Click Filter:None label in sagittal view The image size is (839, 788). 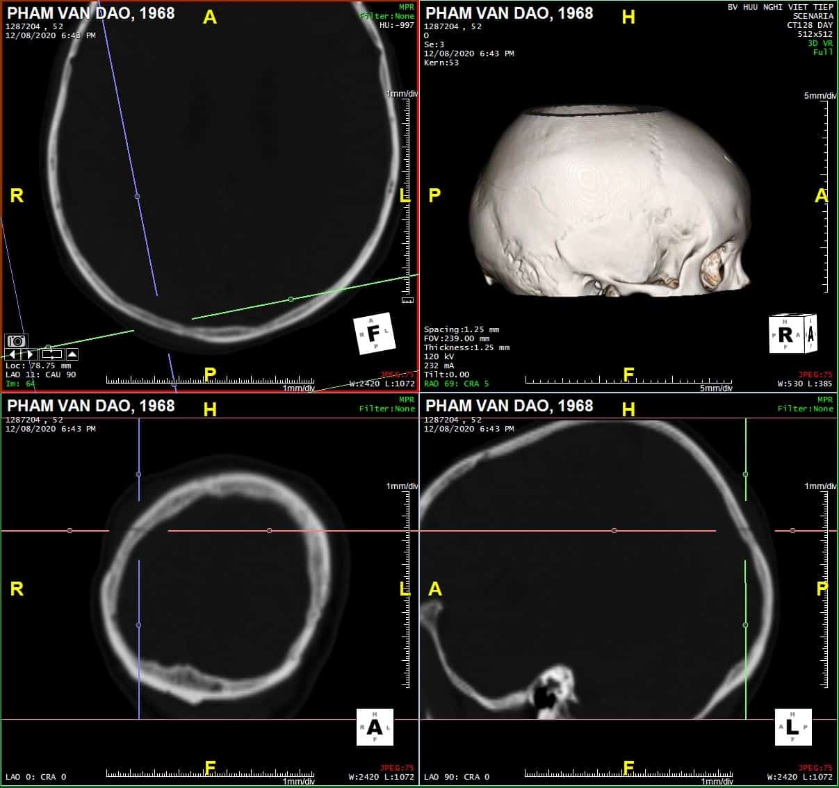(x=805, y=409)
